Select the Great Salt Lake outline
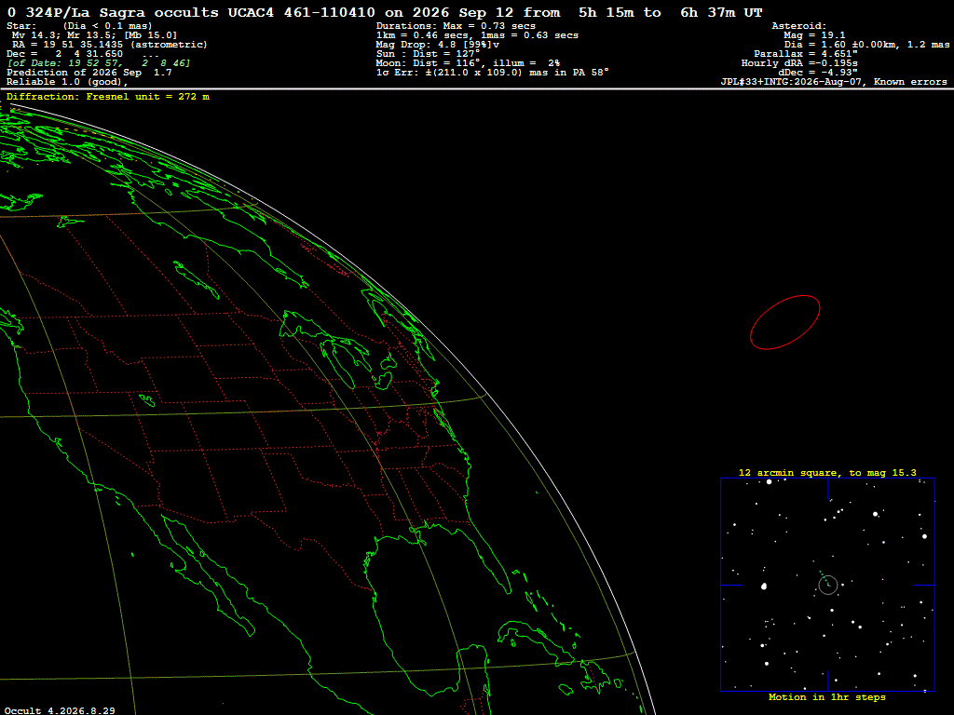 click(x=146, y=399)
